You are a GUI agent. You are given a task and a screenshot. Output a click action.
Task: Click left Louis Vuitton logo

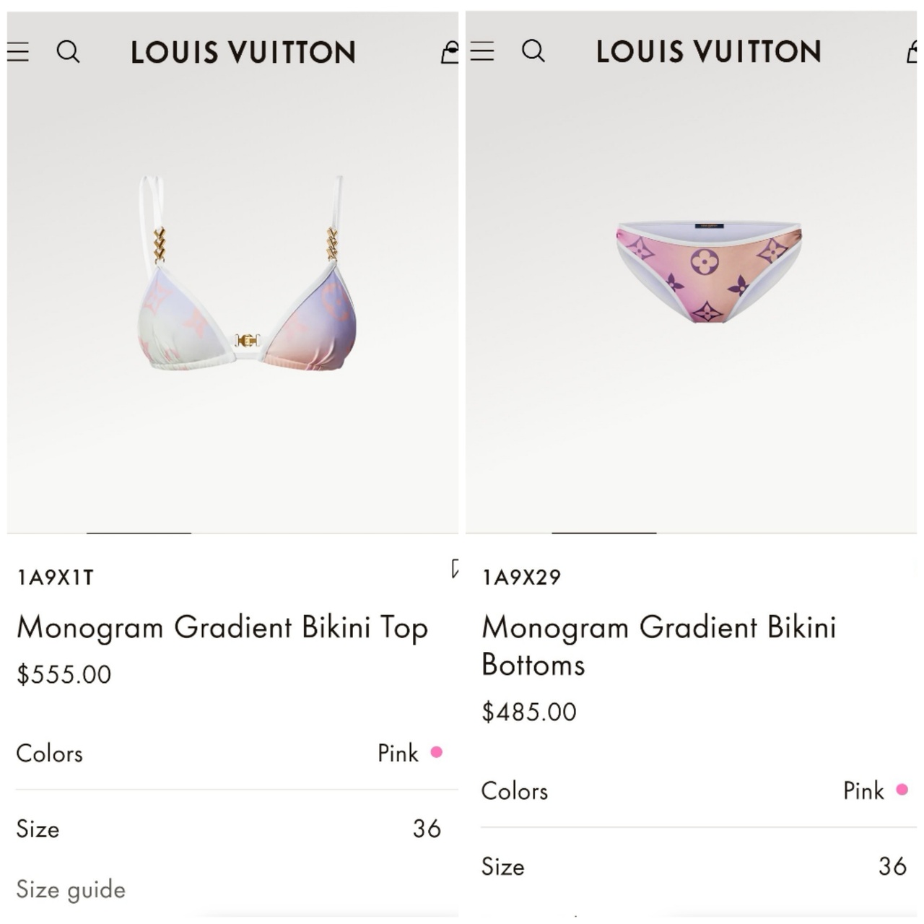pyautogui.click(x=243, y=52)
